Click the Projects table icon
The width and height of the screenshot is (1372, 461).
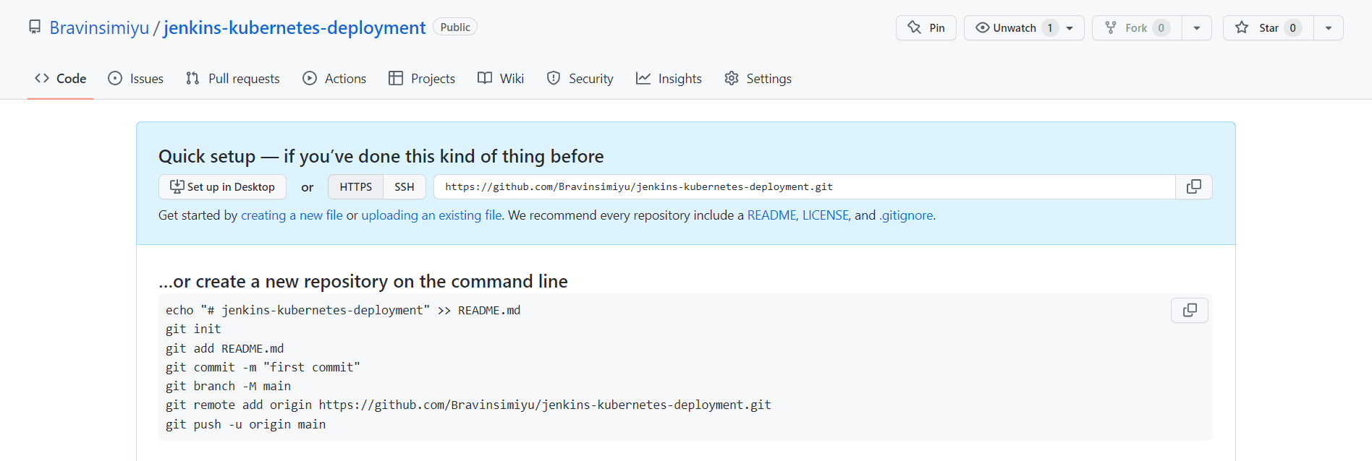396,78
